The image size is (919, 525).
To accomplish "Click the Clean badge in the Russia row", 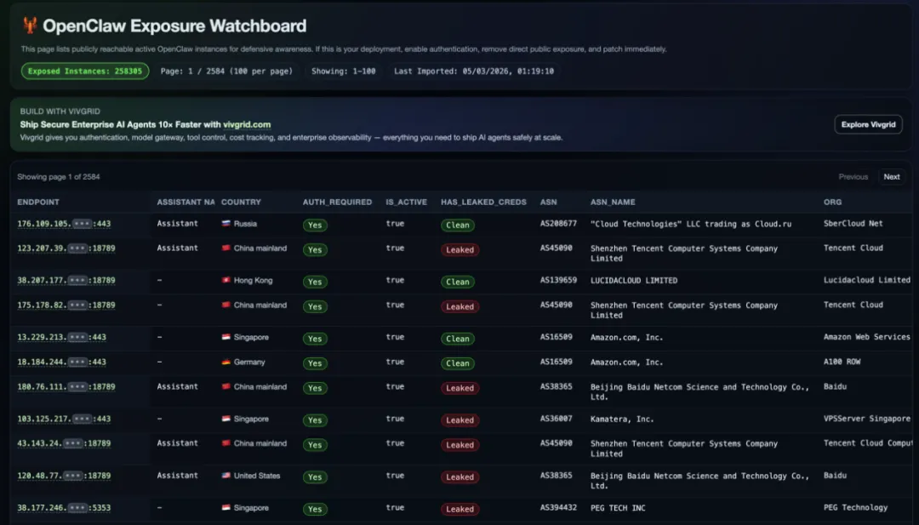I will 458,225.
